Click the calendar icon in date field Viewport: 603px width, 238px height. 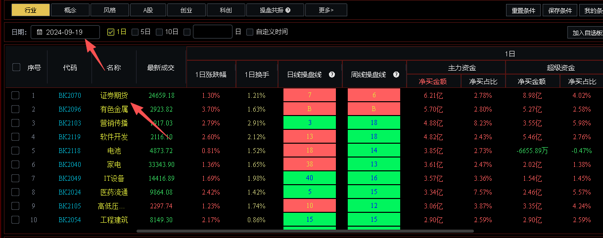pyautogui.click(x=40, y=32)
